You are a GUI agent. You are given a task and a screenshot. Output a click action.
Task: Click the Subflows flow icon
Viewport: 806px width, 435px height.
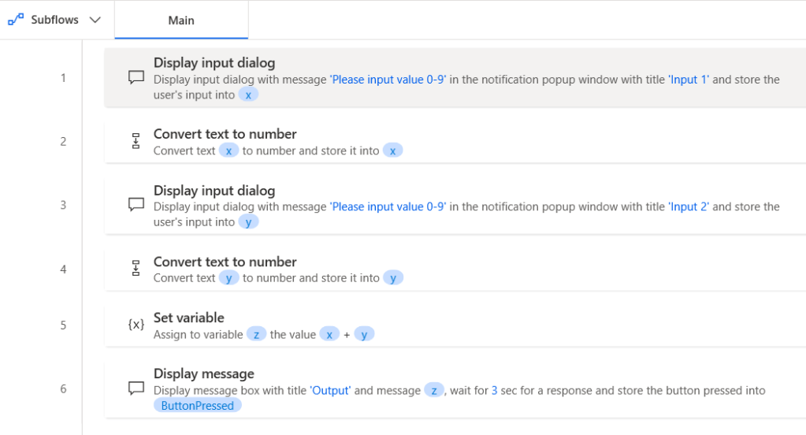point(16,20)
